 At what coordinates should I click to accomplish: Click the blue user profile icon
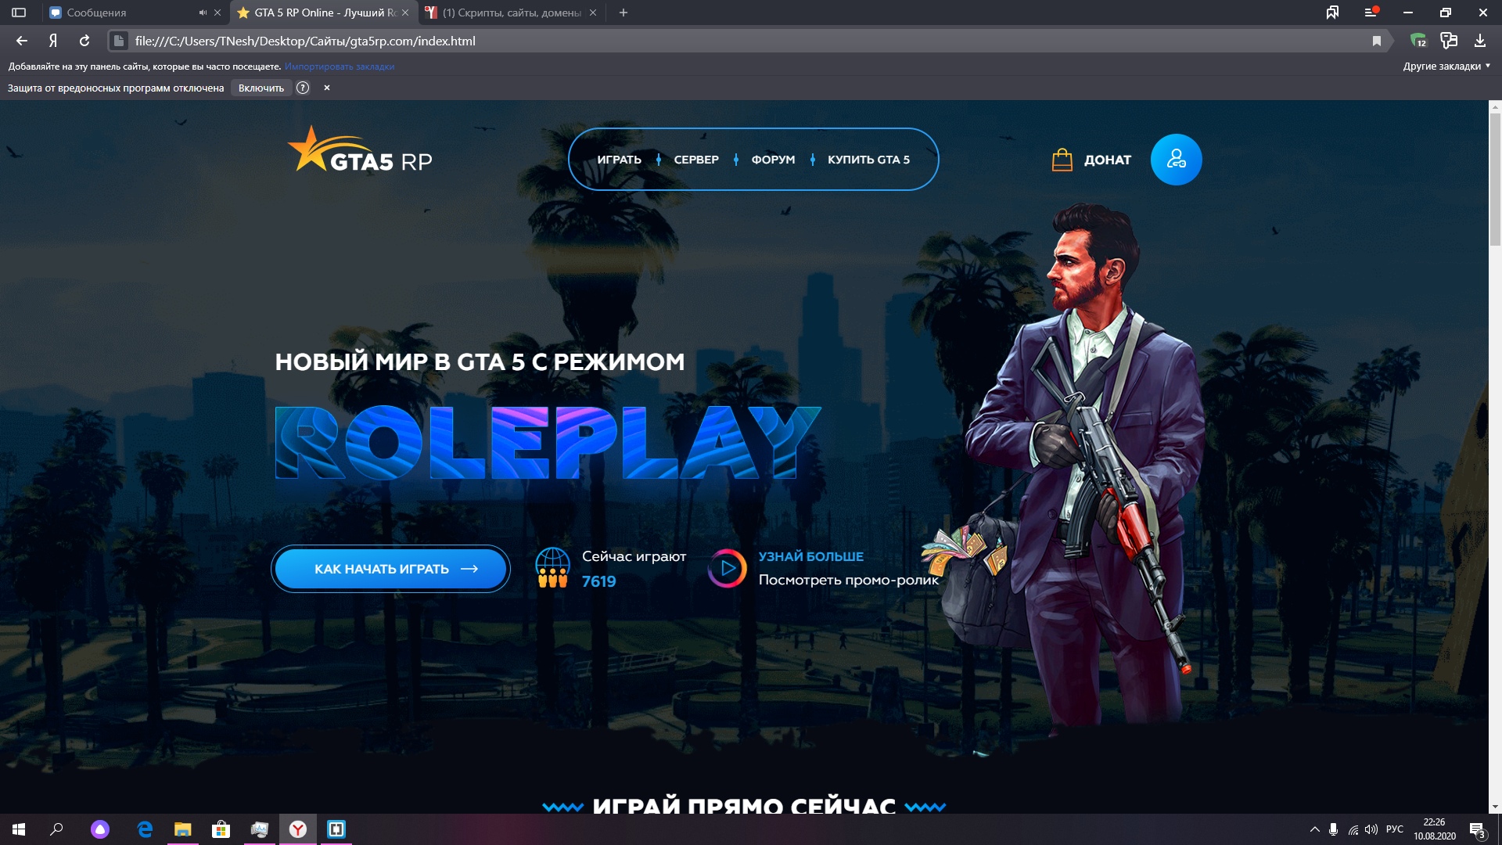1176,160
